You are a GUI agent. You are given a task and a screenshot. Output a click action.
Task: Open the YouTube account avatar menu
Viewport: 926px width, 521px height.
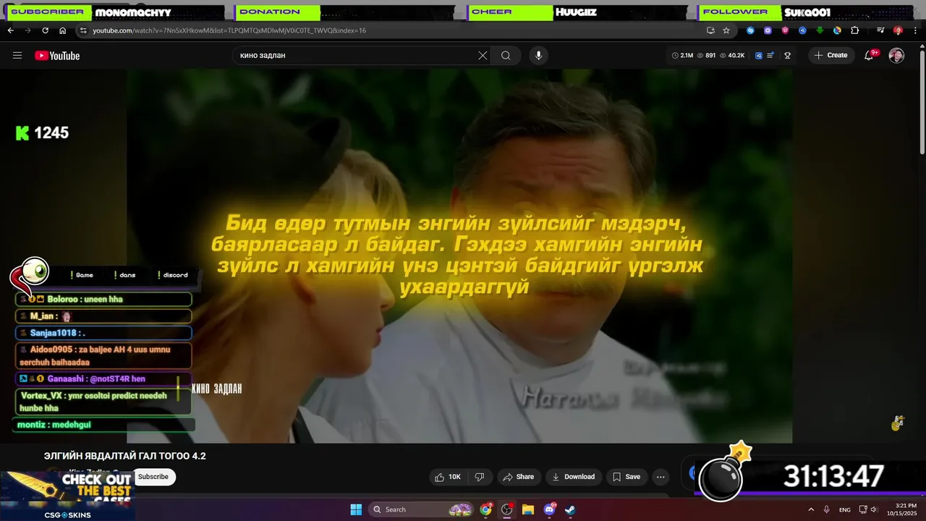tap(896, 56)
